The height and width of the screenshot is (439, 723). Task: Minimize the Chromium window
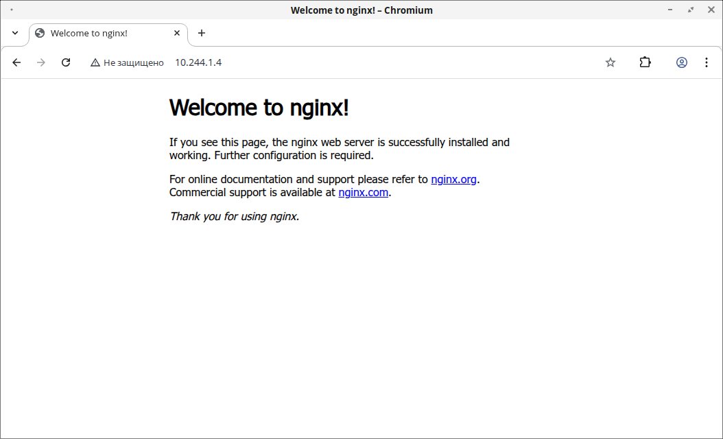670,10
